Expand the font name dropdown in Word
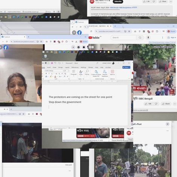The height and width of the screenshot is (177, 177). click(63, 71)
